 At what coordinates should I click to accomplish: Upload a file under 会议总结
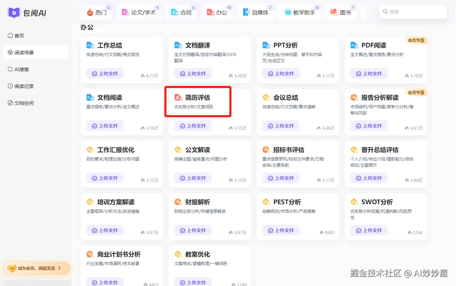click(x=281, y=126)
